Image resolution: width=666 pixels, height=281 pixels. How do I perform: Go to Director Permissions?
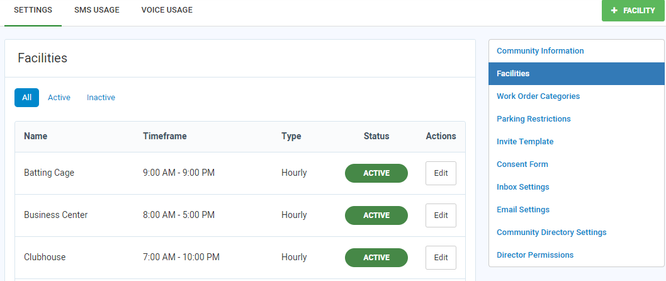[535, 255]
